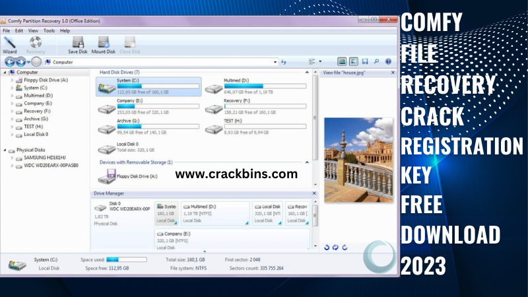Expand System (C:) in the tree
528x297 pixels.
(x=12, y=88)
